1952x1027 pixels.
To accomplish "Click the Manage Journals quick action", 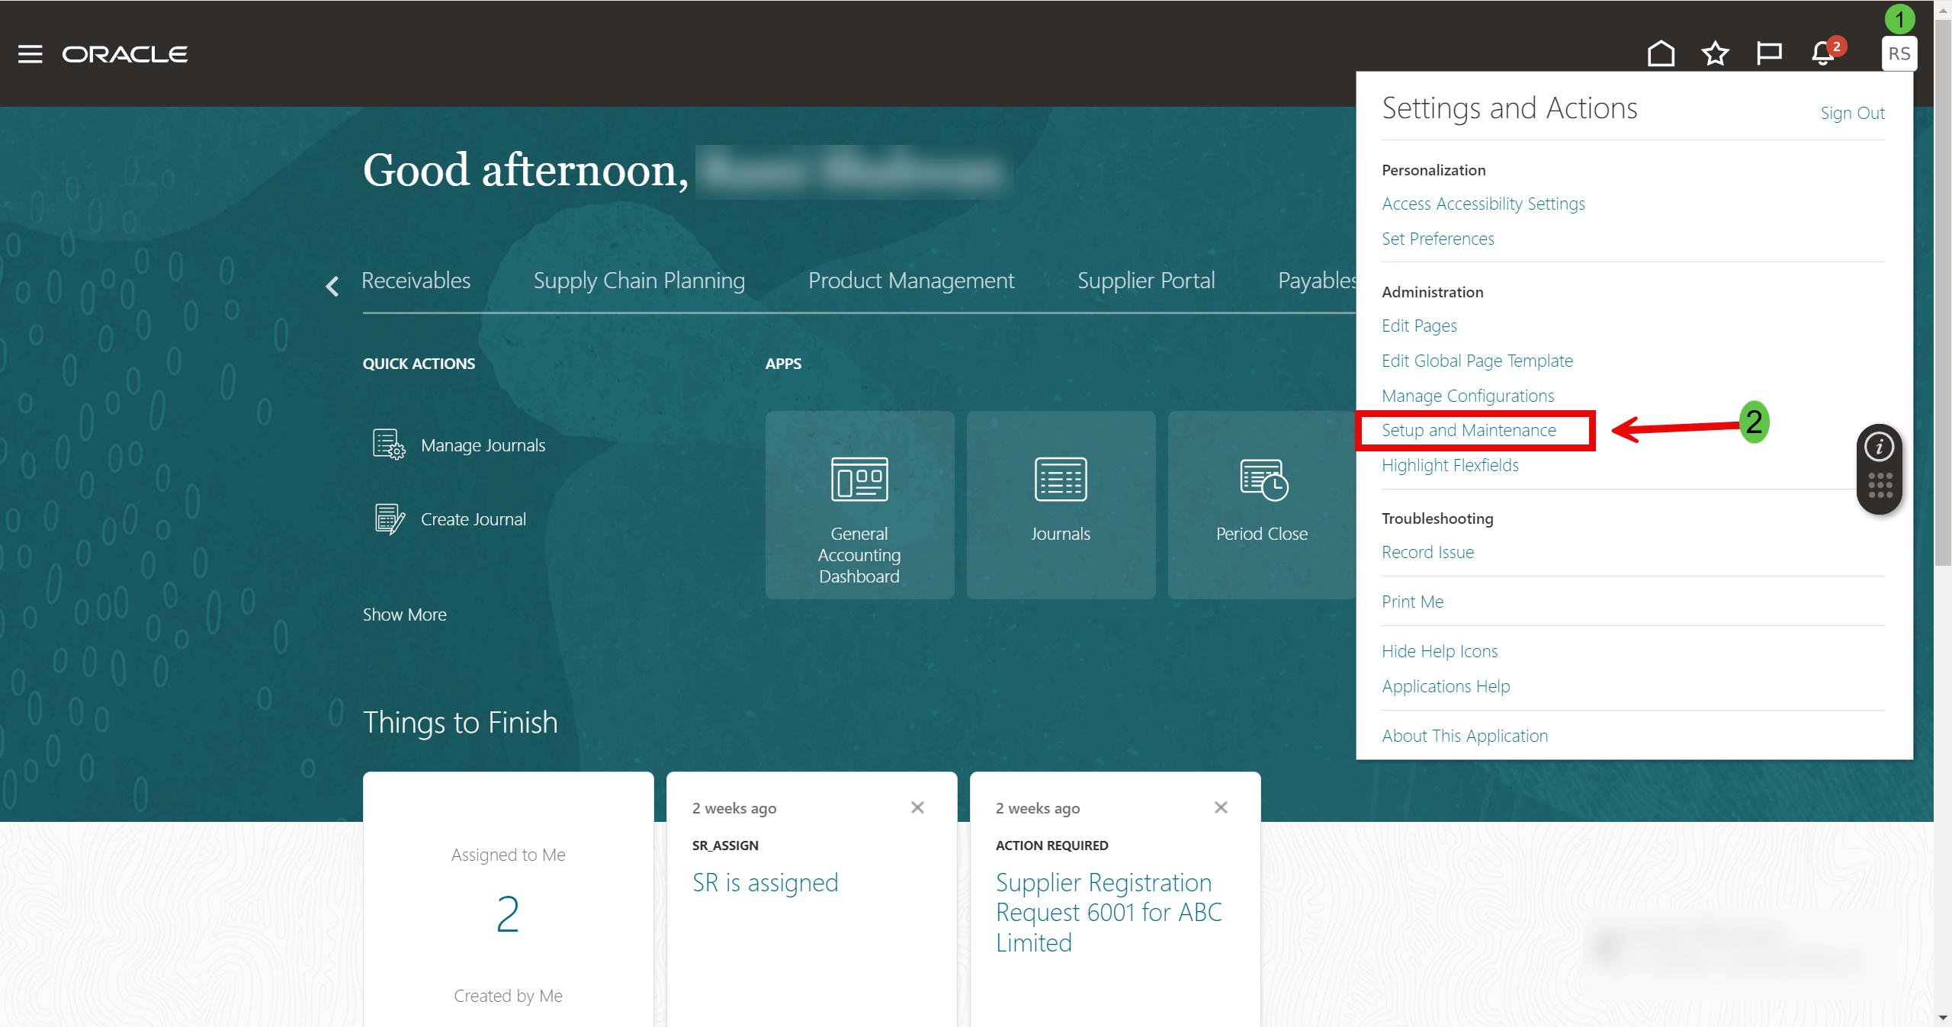I will pos(483,445).
